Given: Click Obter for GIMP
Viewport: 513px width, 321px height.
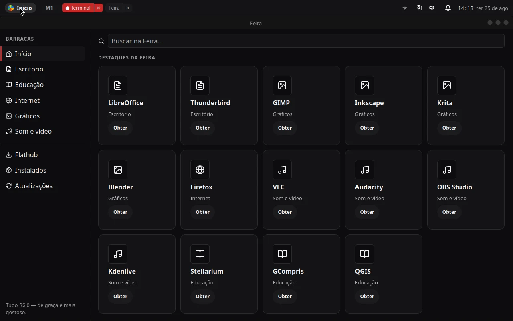Looking at the screenshot, I should point(285,128).
